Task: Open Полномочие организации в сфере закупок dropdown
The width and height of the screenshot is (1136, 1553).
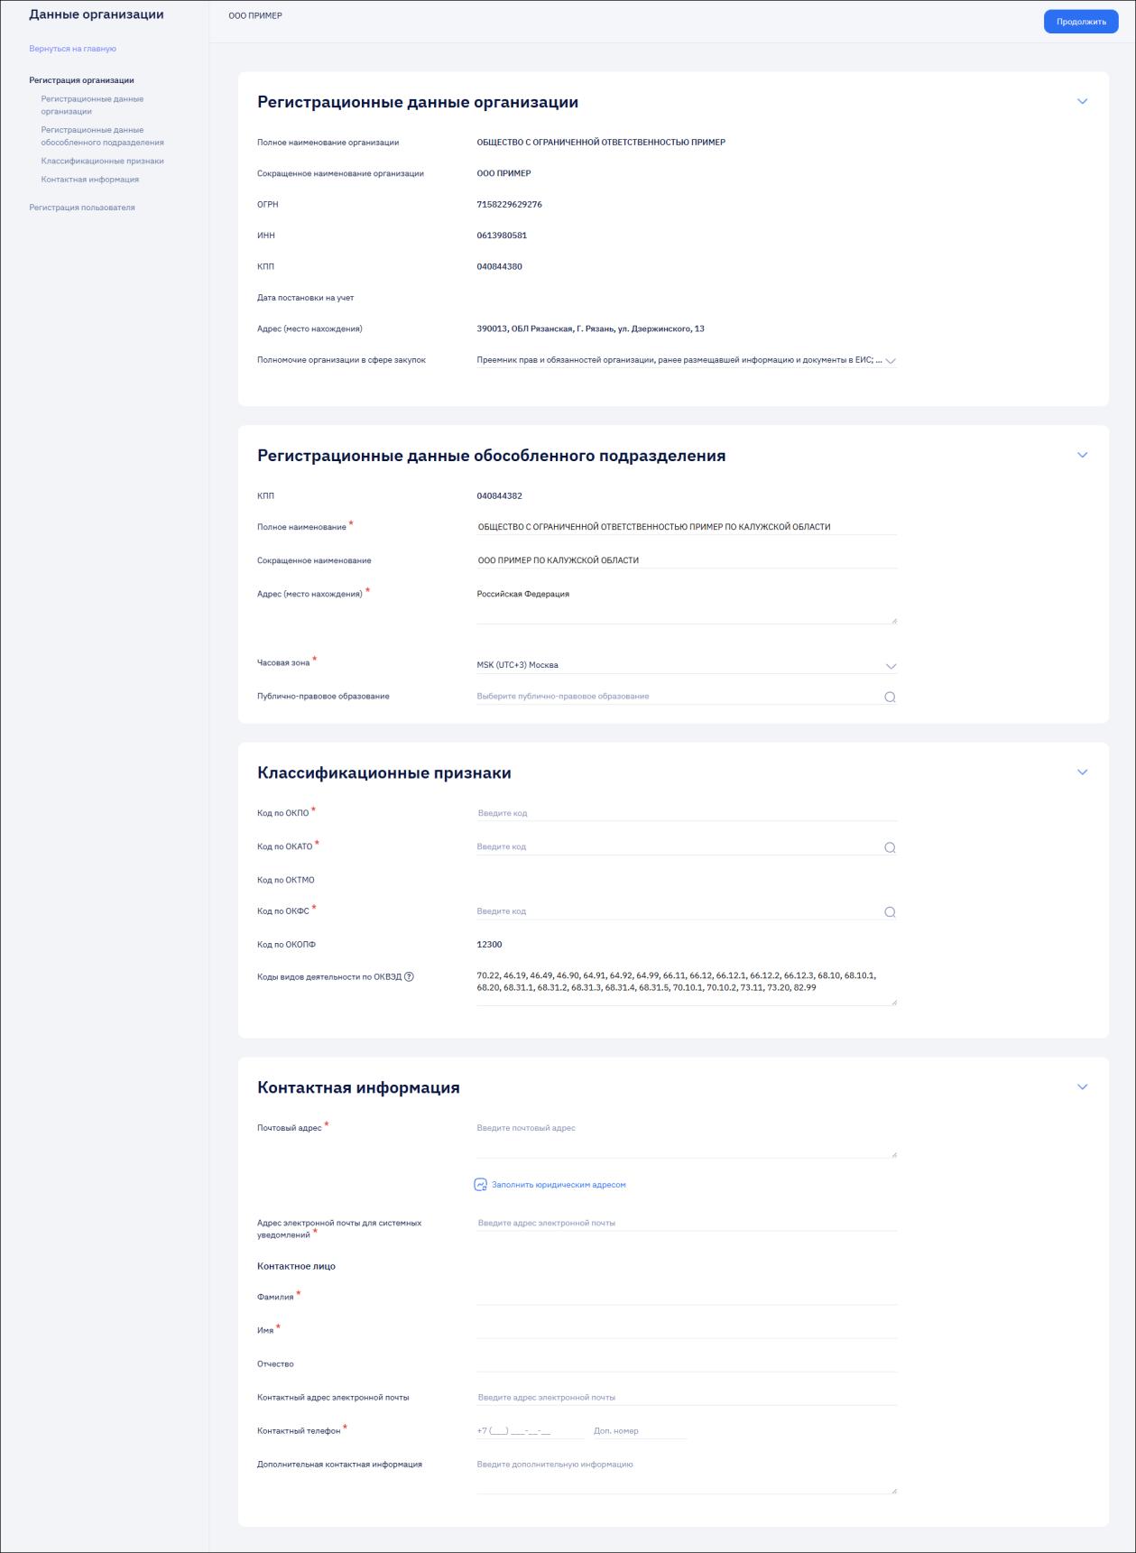Action: tap(687, 360)
